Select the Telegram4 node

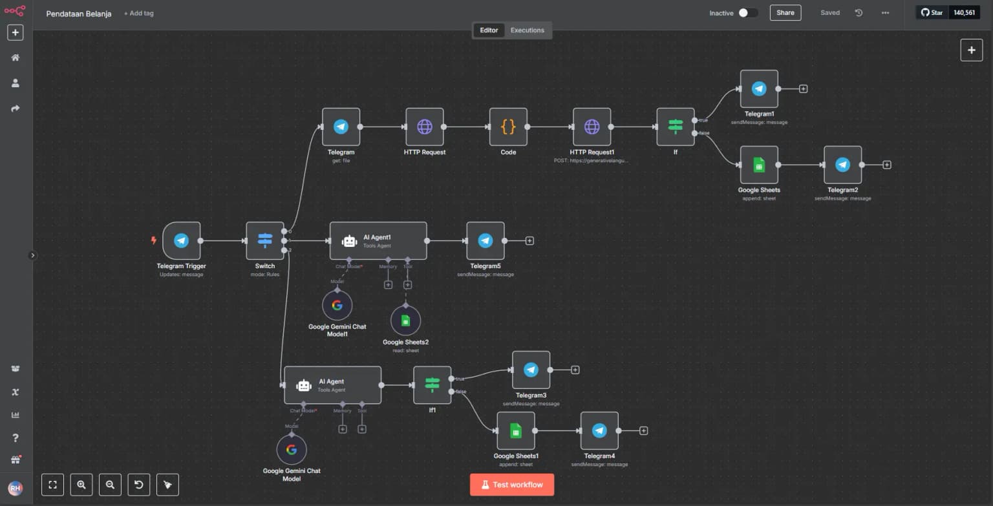click(599, 430)
